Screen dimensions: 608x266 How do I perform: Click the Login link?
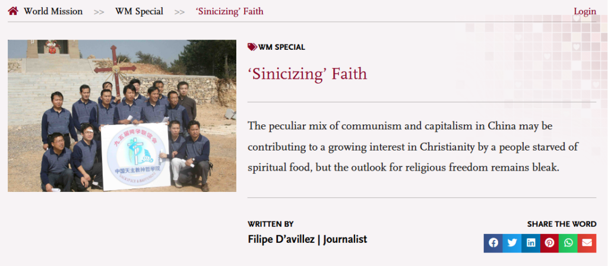585,11
